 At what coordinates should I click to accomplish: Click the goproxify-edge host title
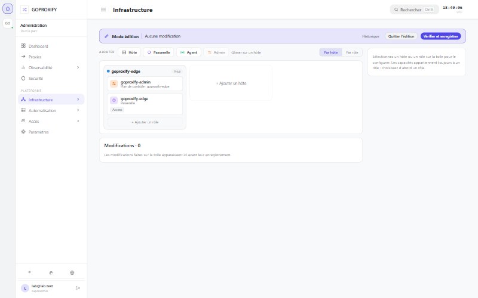[125, 71]
